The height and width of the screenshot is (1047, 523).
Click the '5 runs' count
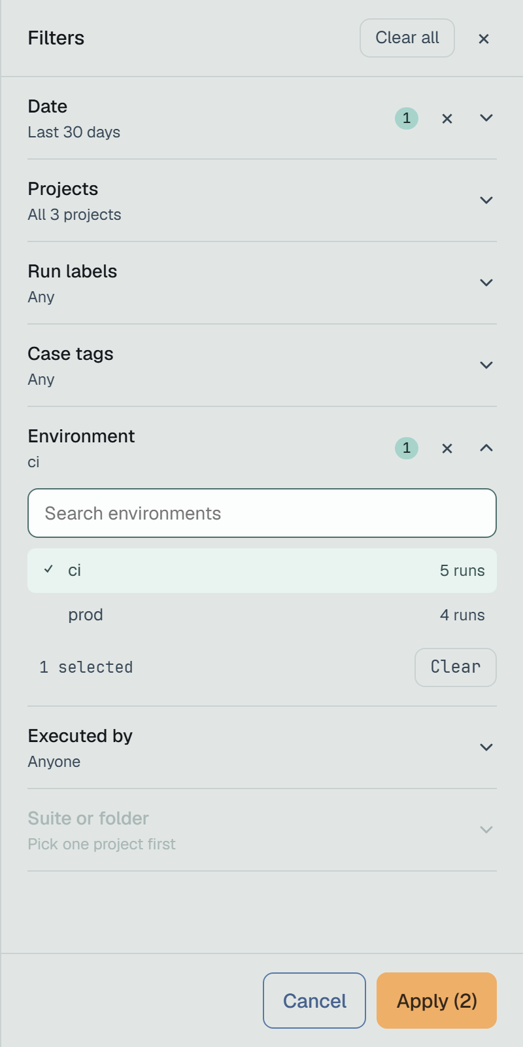coord(462,571)
